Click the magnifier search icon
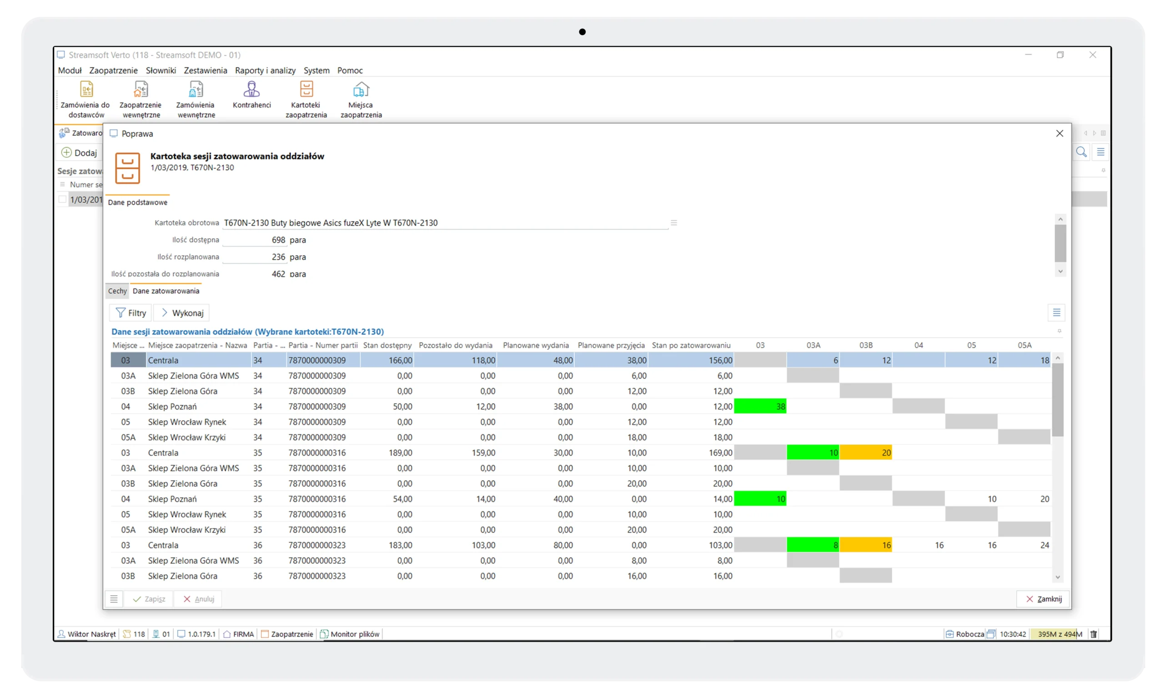1164x698 pixels. click(1081, 152)
